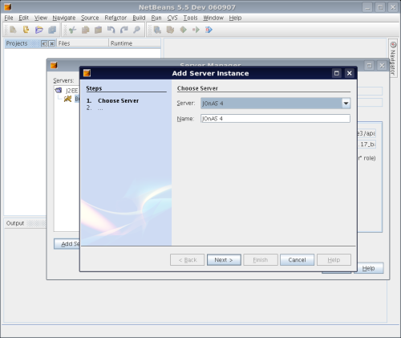Image resolution: width=401 pixels, height=338 pixels.
Task: Click the Add Server Instance title icon
Action: 87,73
